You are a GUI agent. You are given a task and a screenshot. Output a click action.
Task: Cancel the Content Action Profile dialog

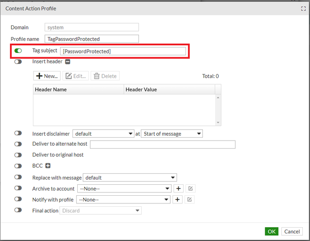[291, 231]
